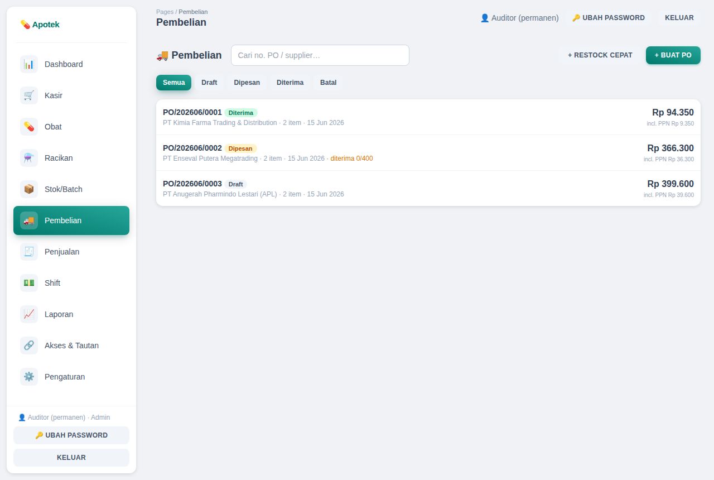Image resolution: width=714 pixels, height=480 pixels.
Task: Click the header KELUAR button
Action: point(679,18)
